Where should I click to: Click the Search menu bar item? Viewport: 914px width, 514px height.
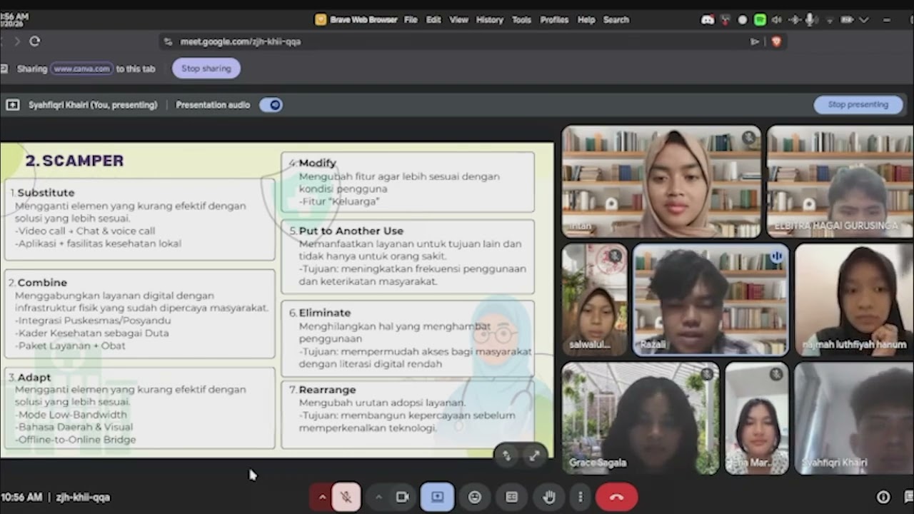pos(616,20)
